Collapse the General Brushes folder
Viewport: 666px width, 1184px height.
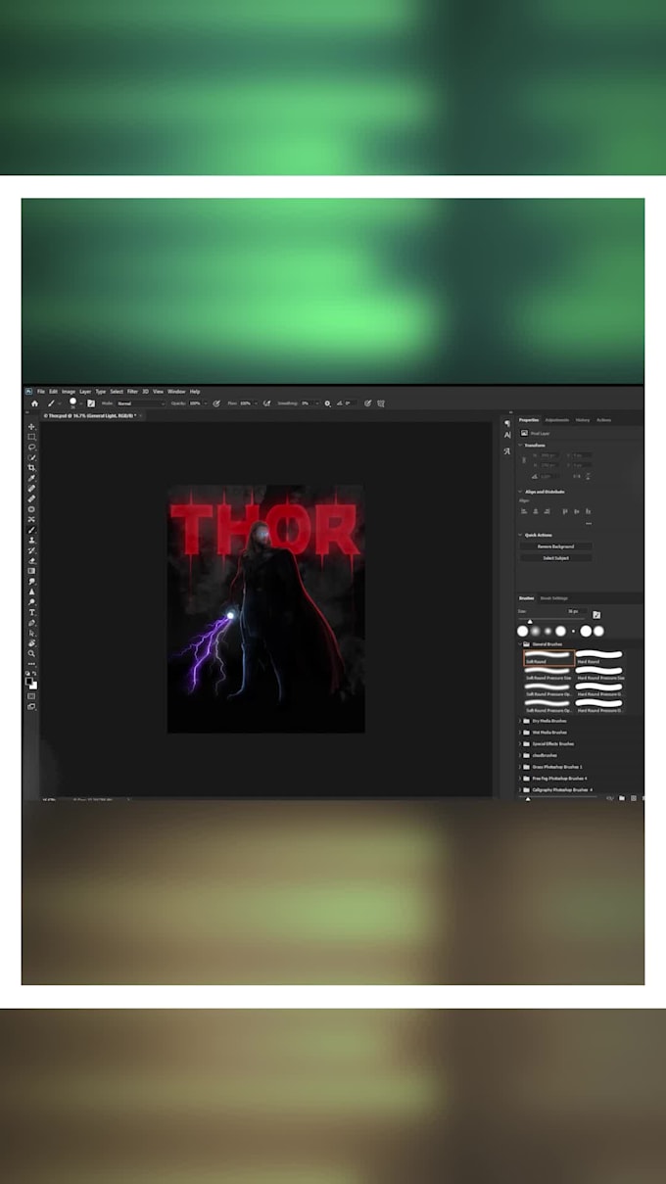(x=519, y=644)
